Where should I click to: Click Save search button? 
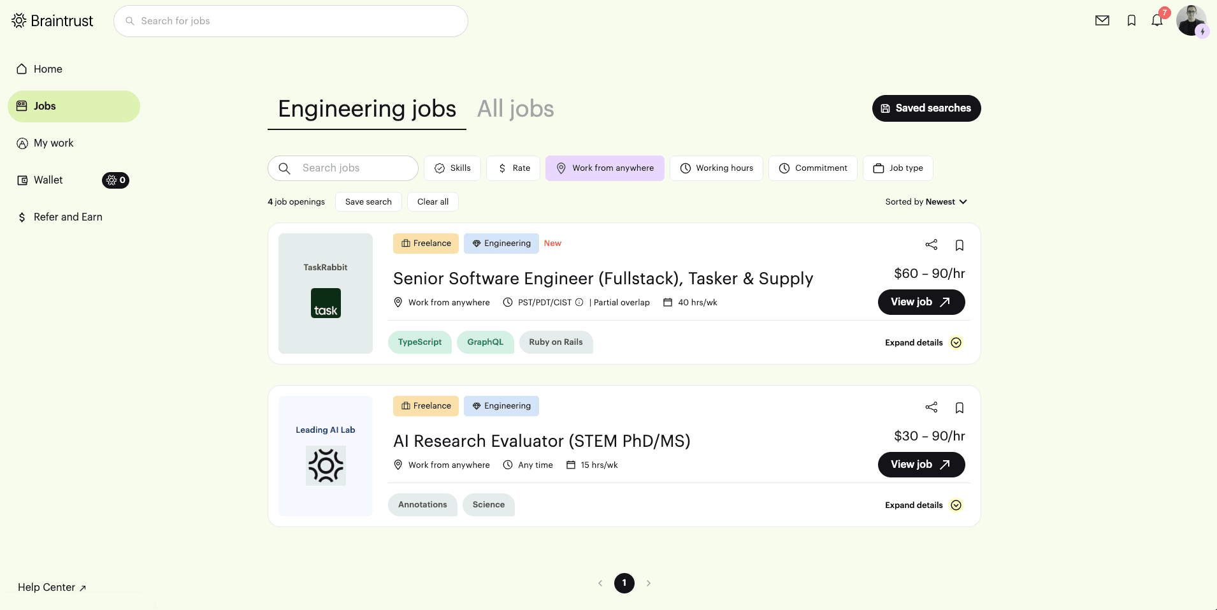[x=368, y=202]
